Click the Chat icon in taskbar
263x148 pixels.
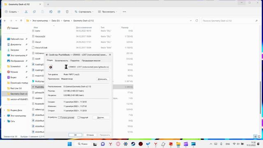click(x=103, y=144)
